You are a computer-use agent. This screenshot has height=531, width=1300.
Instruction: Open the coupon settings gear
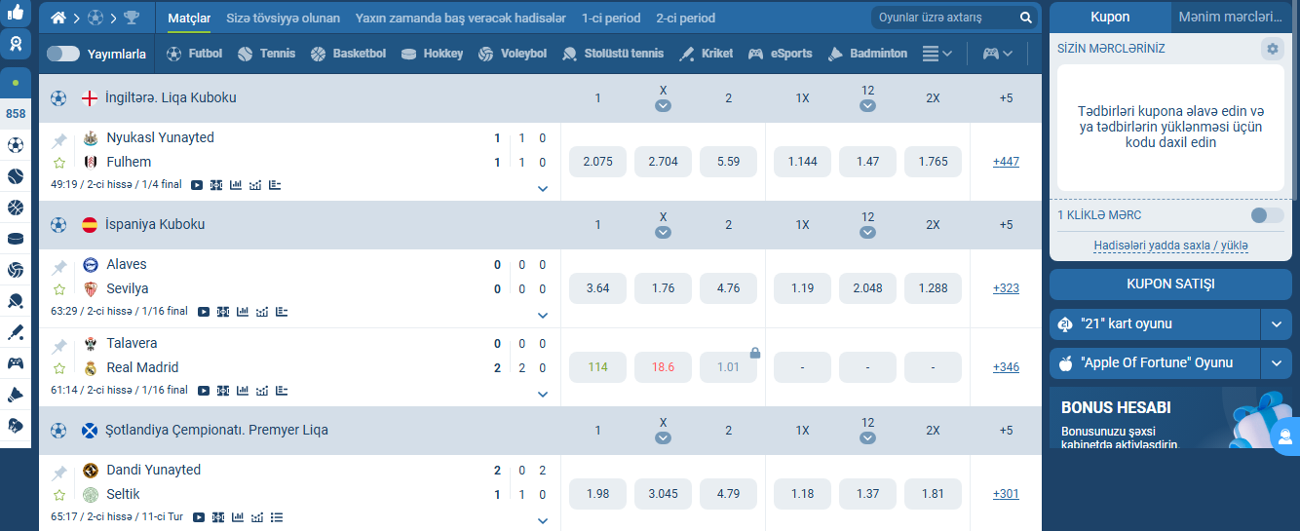(1272, 49)
